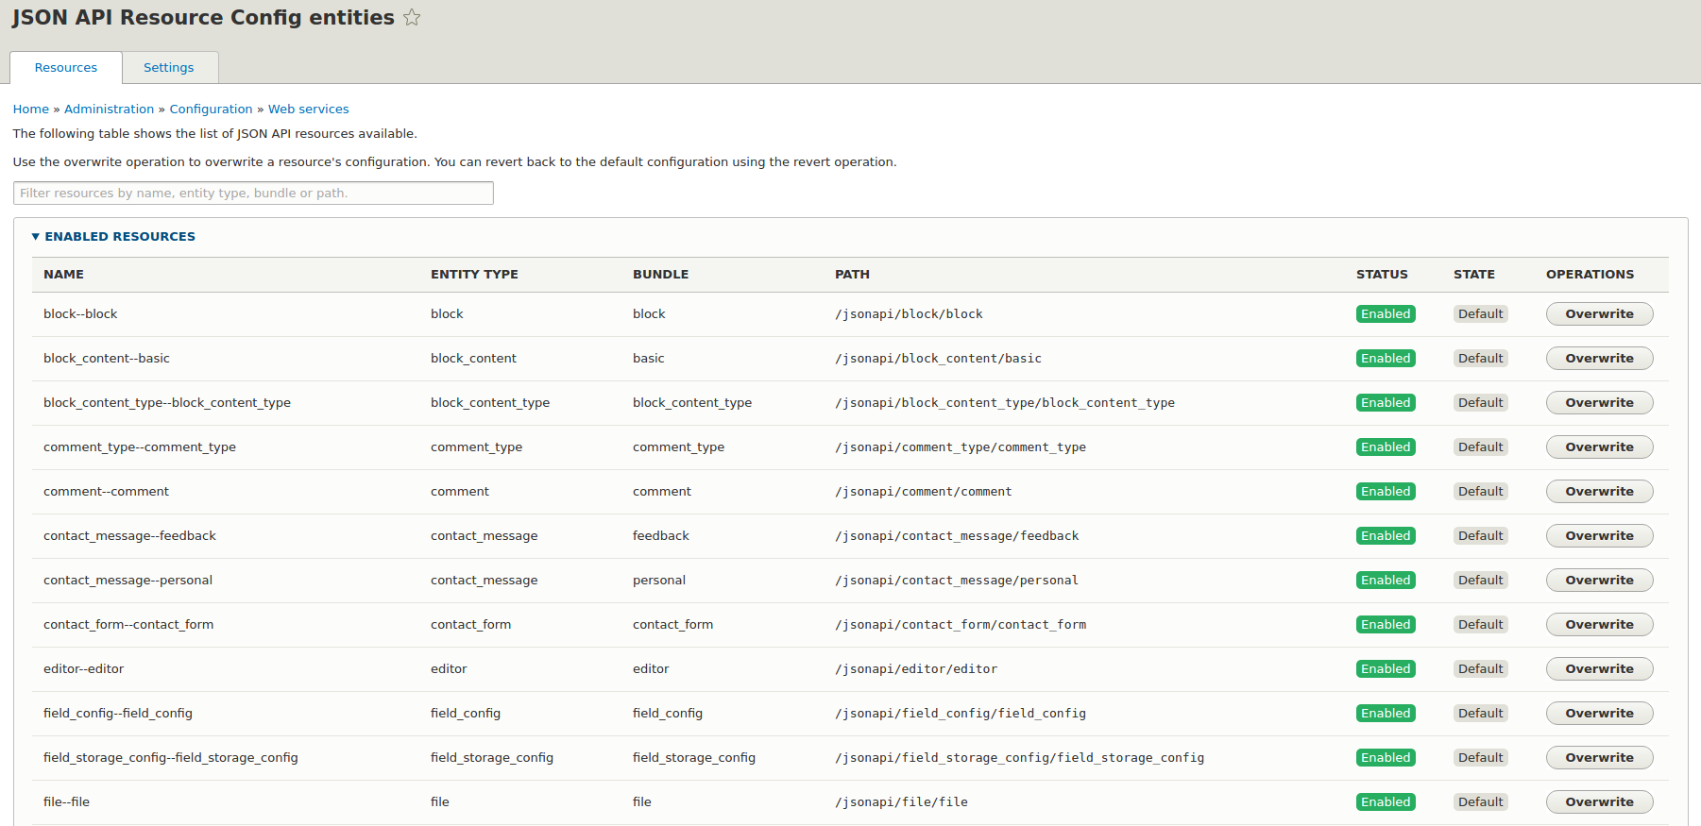Open Administration breadcrumb link

109,110
